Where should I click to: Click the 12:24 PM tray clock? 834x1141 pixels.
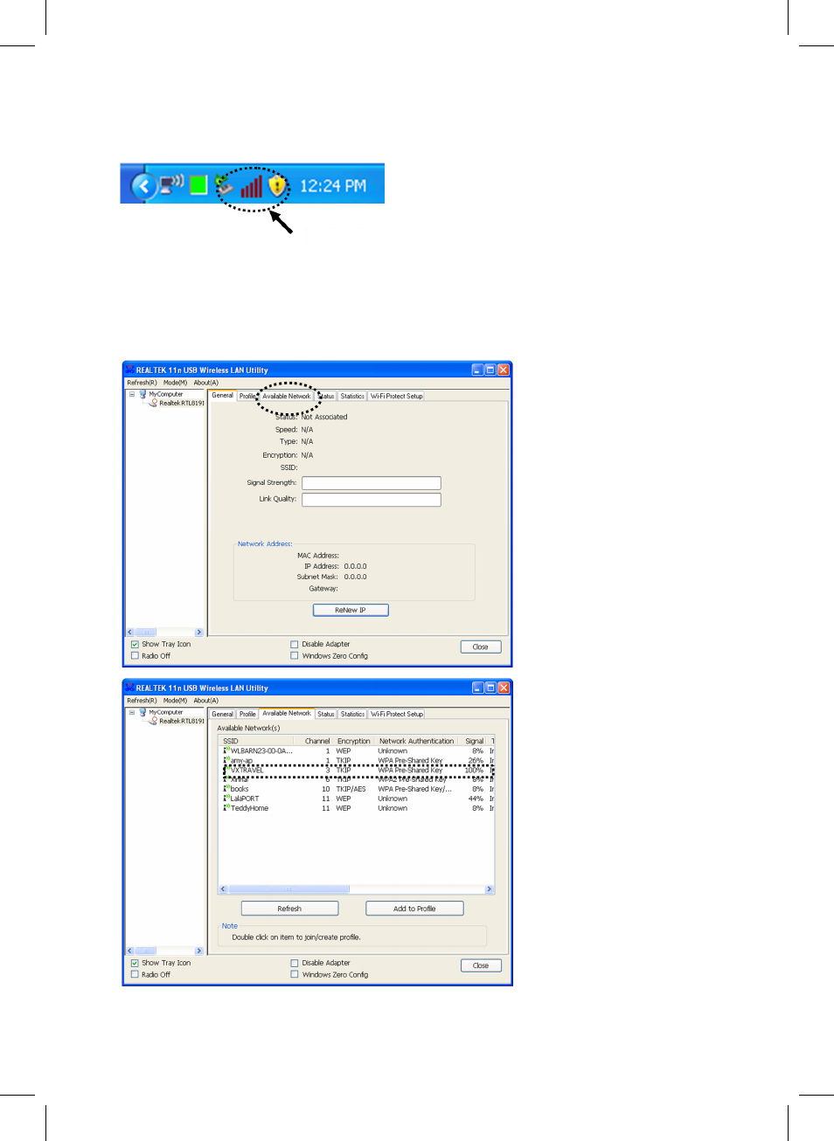(333, 186)
